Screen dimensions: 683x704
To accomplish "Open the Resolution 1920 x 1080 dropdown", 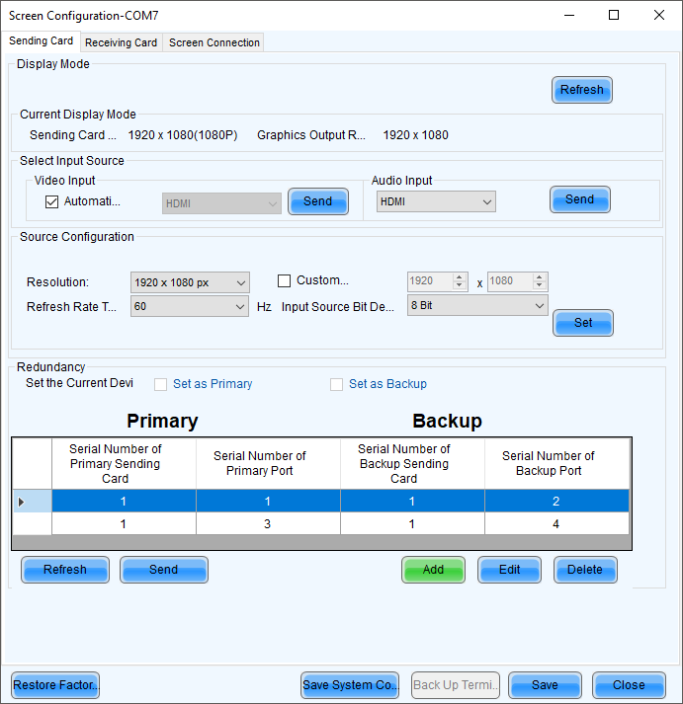I will click(x=190, y=282).
